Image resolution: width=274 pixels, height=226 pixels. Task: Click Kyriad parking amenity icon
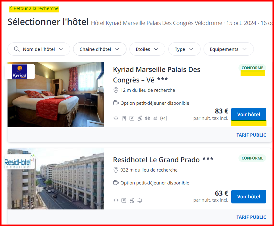132,118
